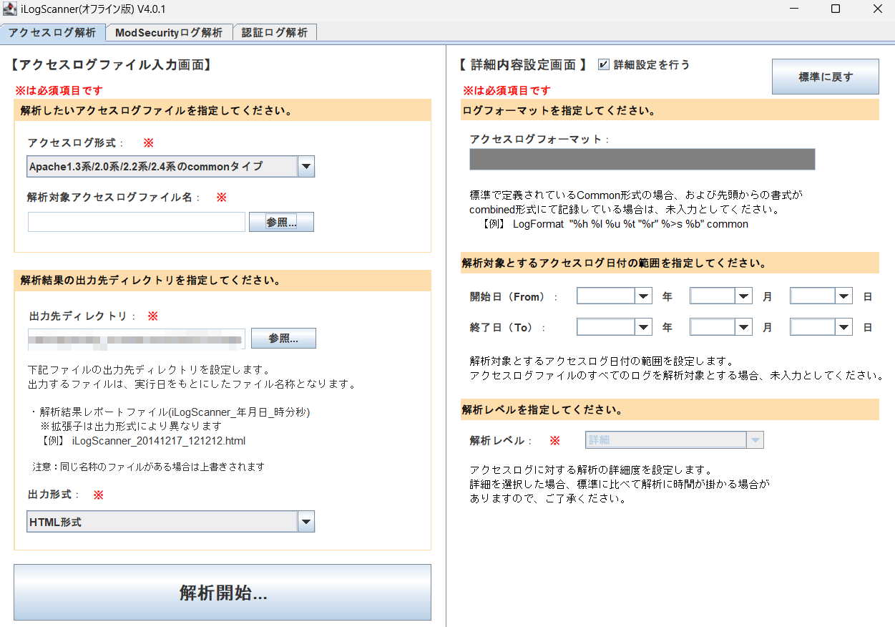
Task: Click the 解析対象アクセスログファイル名 input field
Action: pos(137,223)
